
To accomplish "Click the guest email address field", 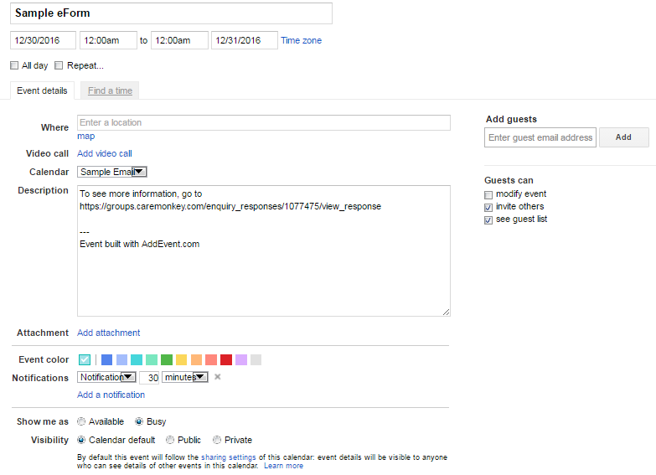I will click(x=540, y=137).
